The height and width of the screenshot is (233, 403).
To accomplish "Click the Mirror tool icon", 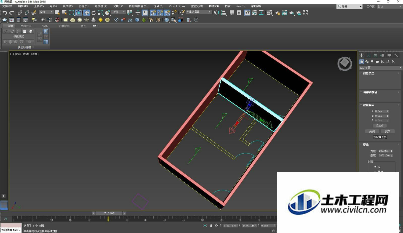I will click(x=217, y=13).
